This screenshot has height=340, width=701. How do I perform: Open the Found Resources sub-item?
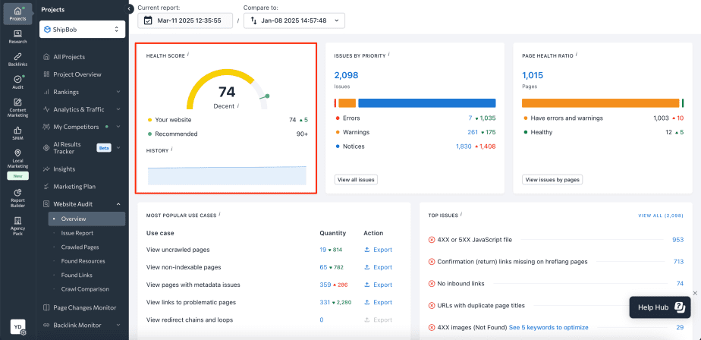(x=83, y=261)
